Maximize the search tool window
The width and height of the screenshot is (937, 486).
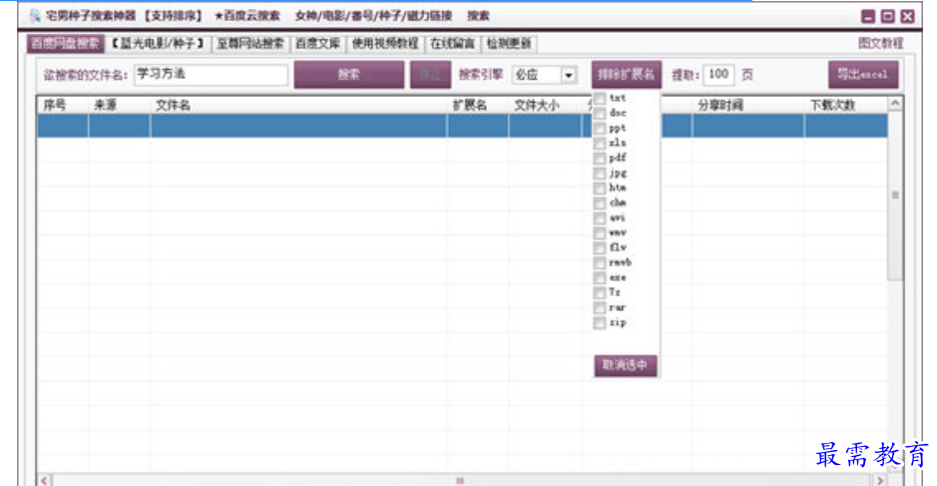tap(888, 16)
